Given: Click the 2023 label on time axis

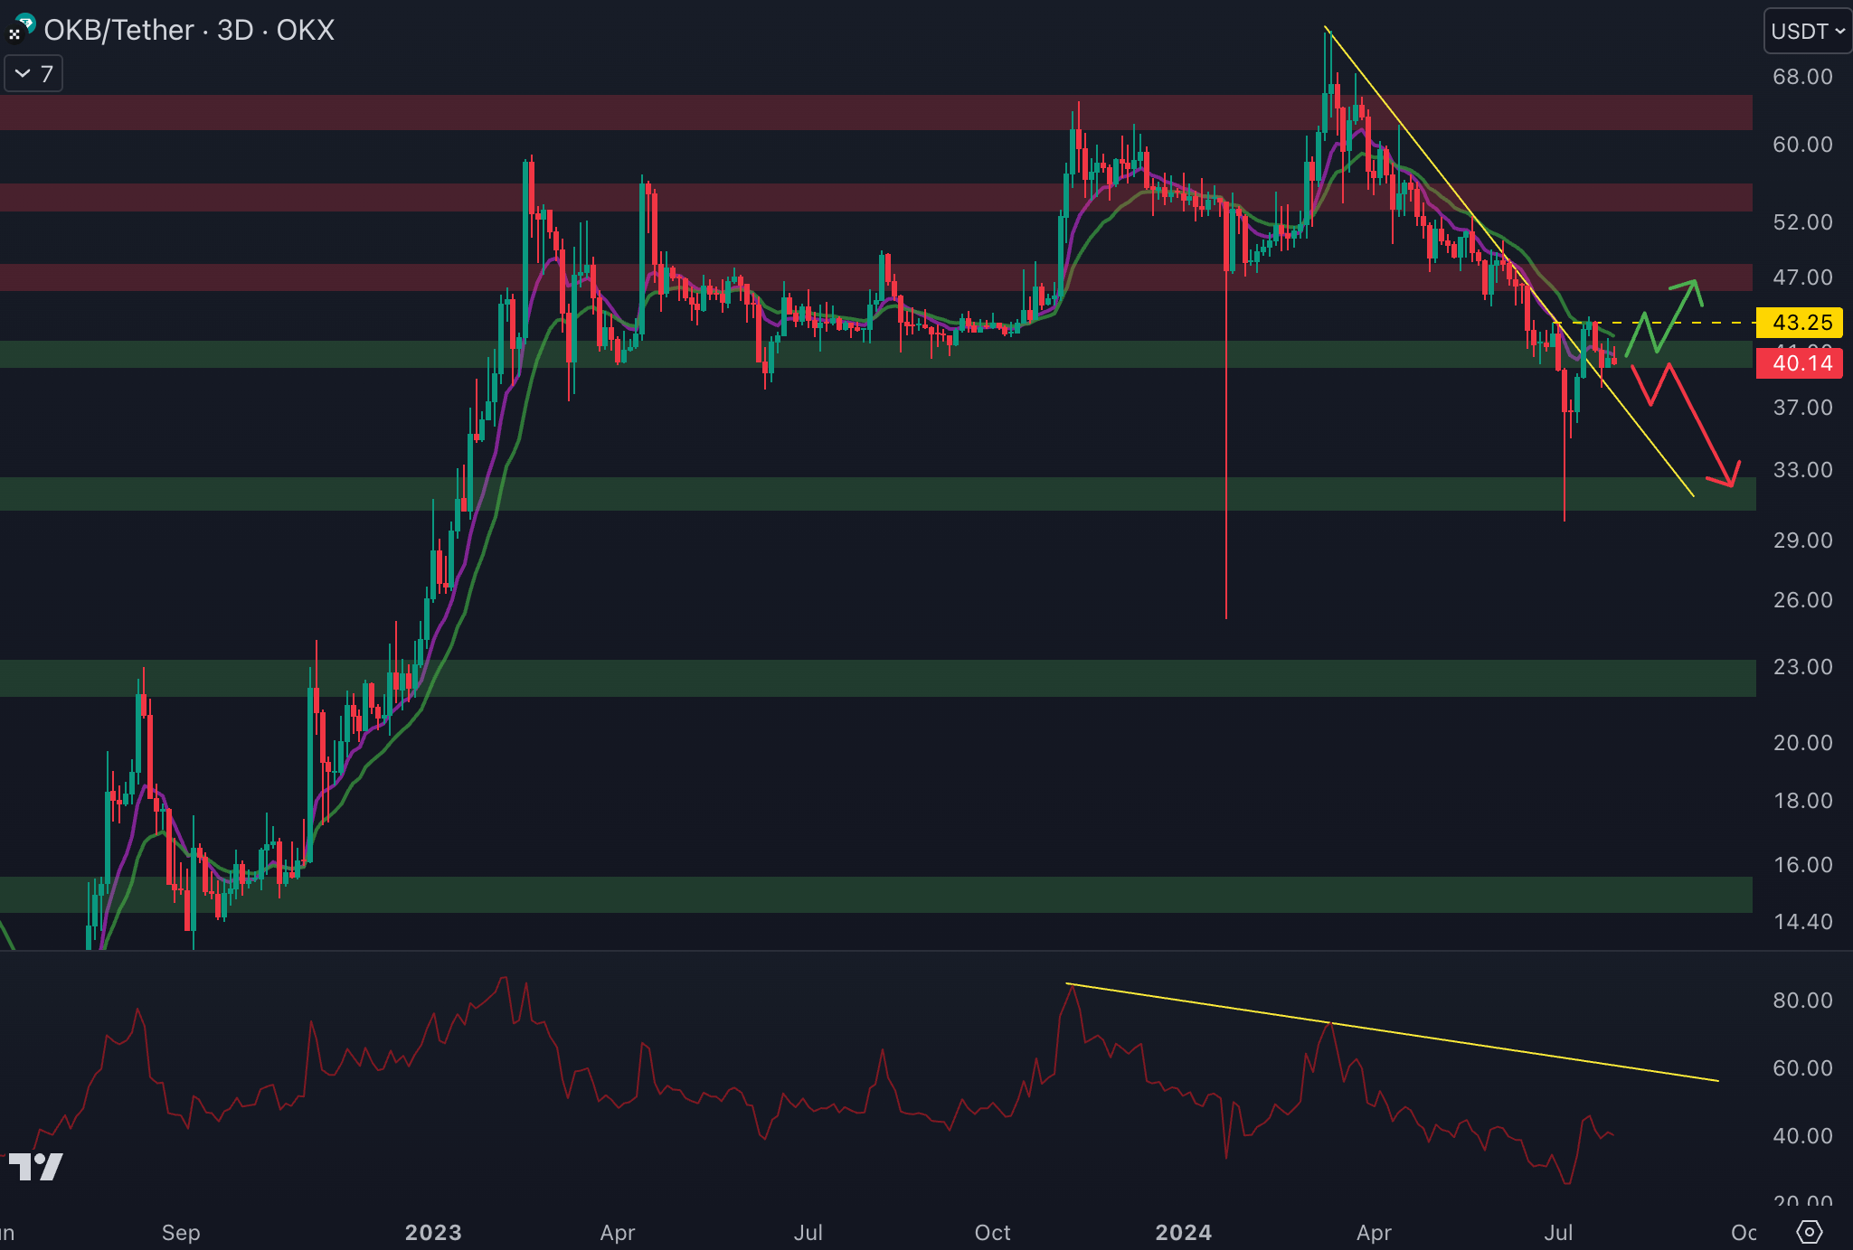Looking at the screenshot, I should click(432, 1232).
